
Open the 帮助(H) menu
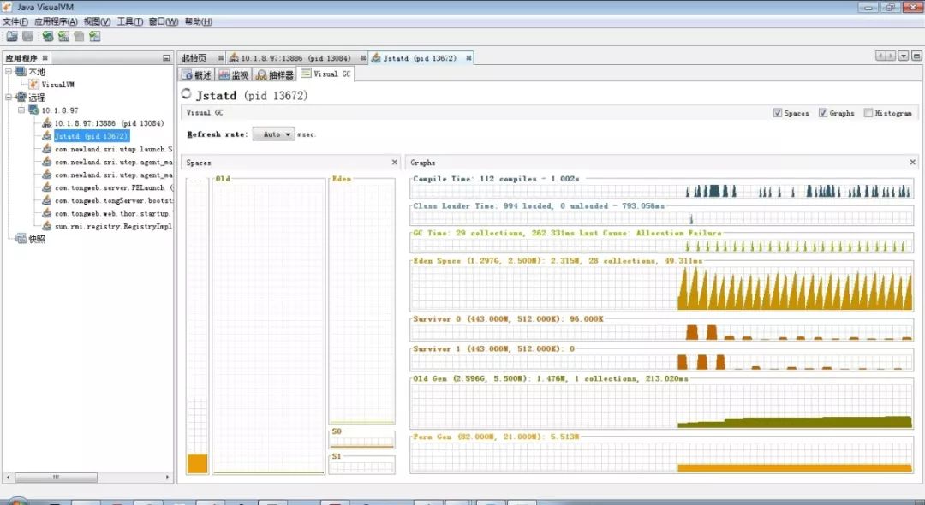(198, 21)
